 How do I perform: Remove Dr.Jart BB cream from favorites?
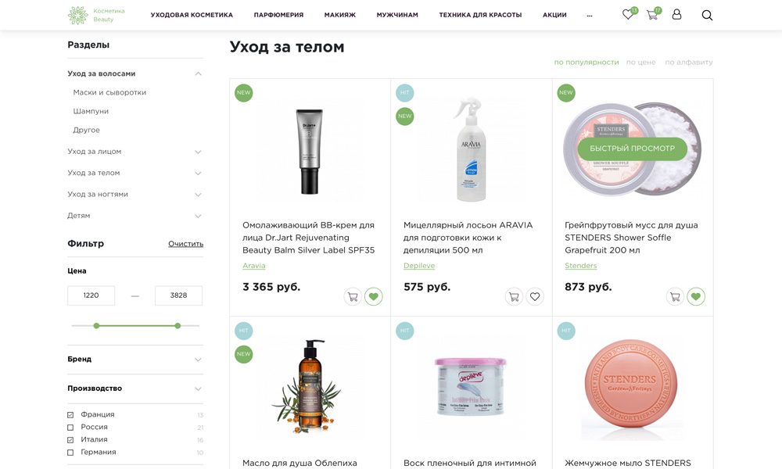[374, 296]
